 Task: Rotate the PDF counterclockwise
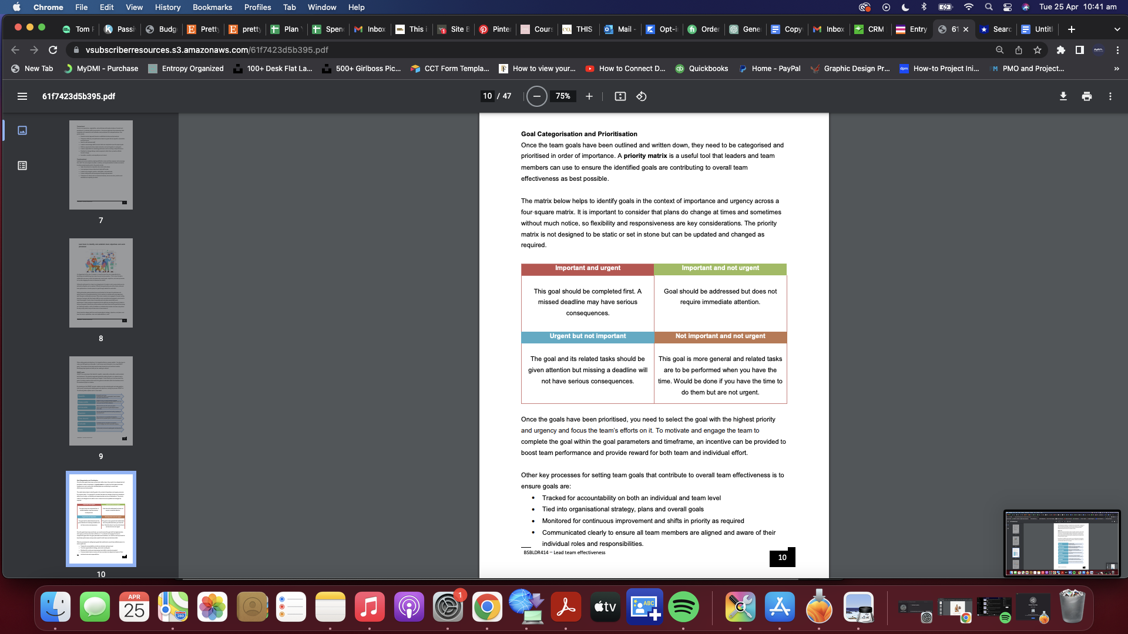[642, 96]
